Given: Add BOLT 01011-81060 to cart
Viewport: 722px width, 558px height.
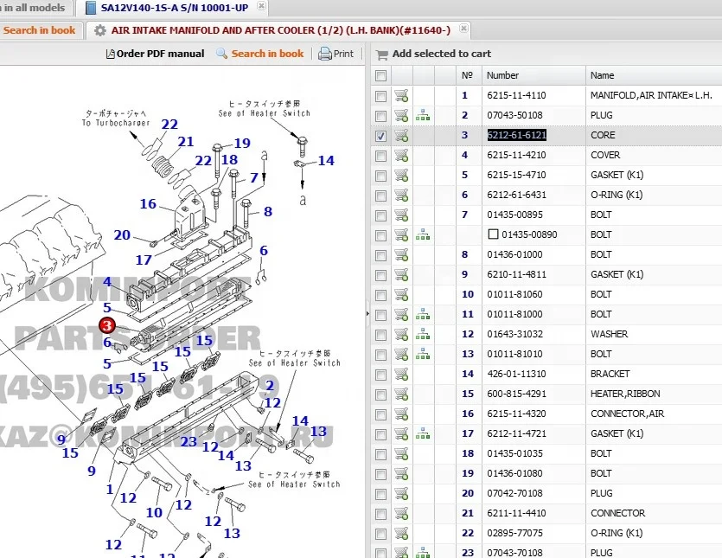Looking at the screenshot, I should (x=401, y=294).
